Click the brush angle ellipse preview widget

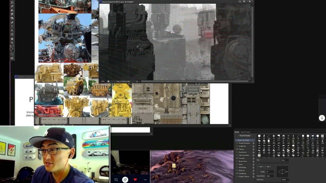282,172
